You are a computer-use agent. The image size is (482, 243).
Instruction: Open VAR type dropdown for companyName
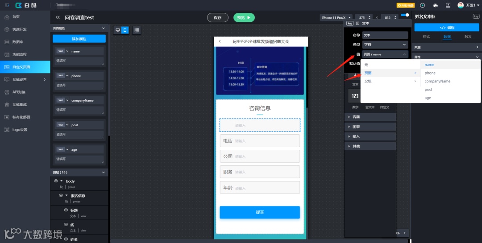(x=63, y=100)
